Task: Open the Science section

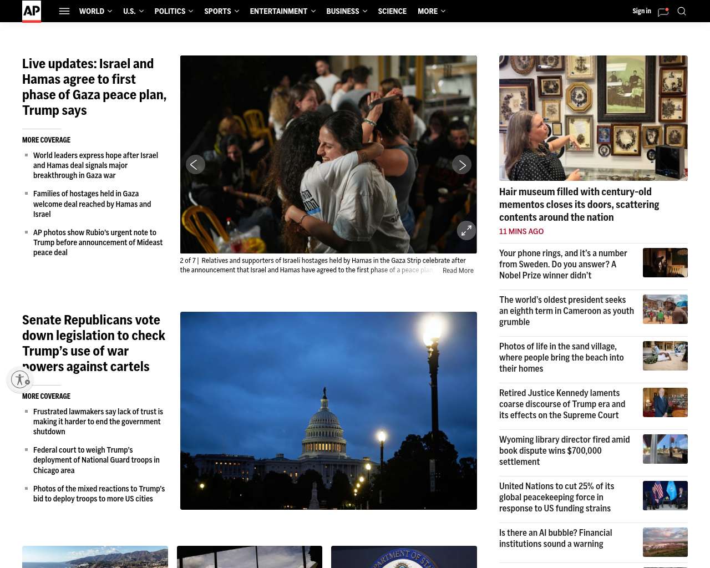Action: click(392, 11)
